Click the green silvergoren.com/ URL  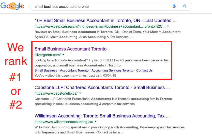pyautogui.click(x=48, y=55)
